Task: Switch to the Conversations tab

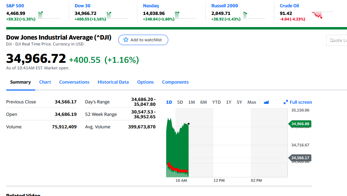Action: pos(74,82)
